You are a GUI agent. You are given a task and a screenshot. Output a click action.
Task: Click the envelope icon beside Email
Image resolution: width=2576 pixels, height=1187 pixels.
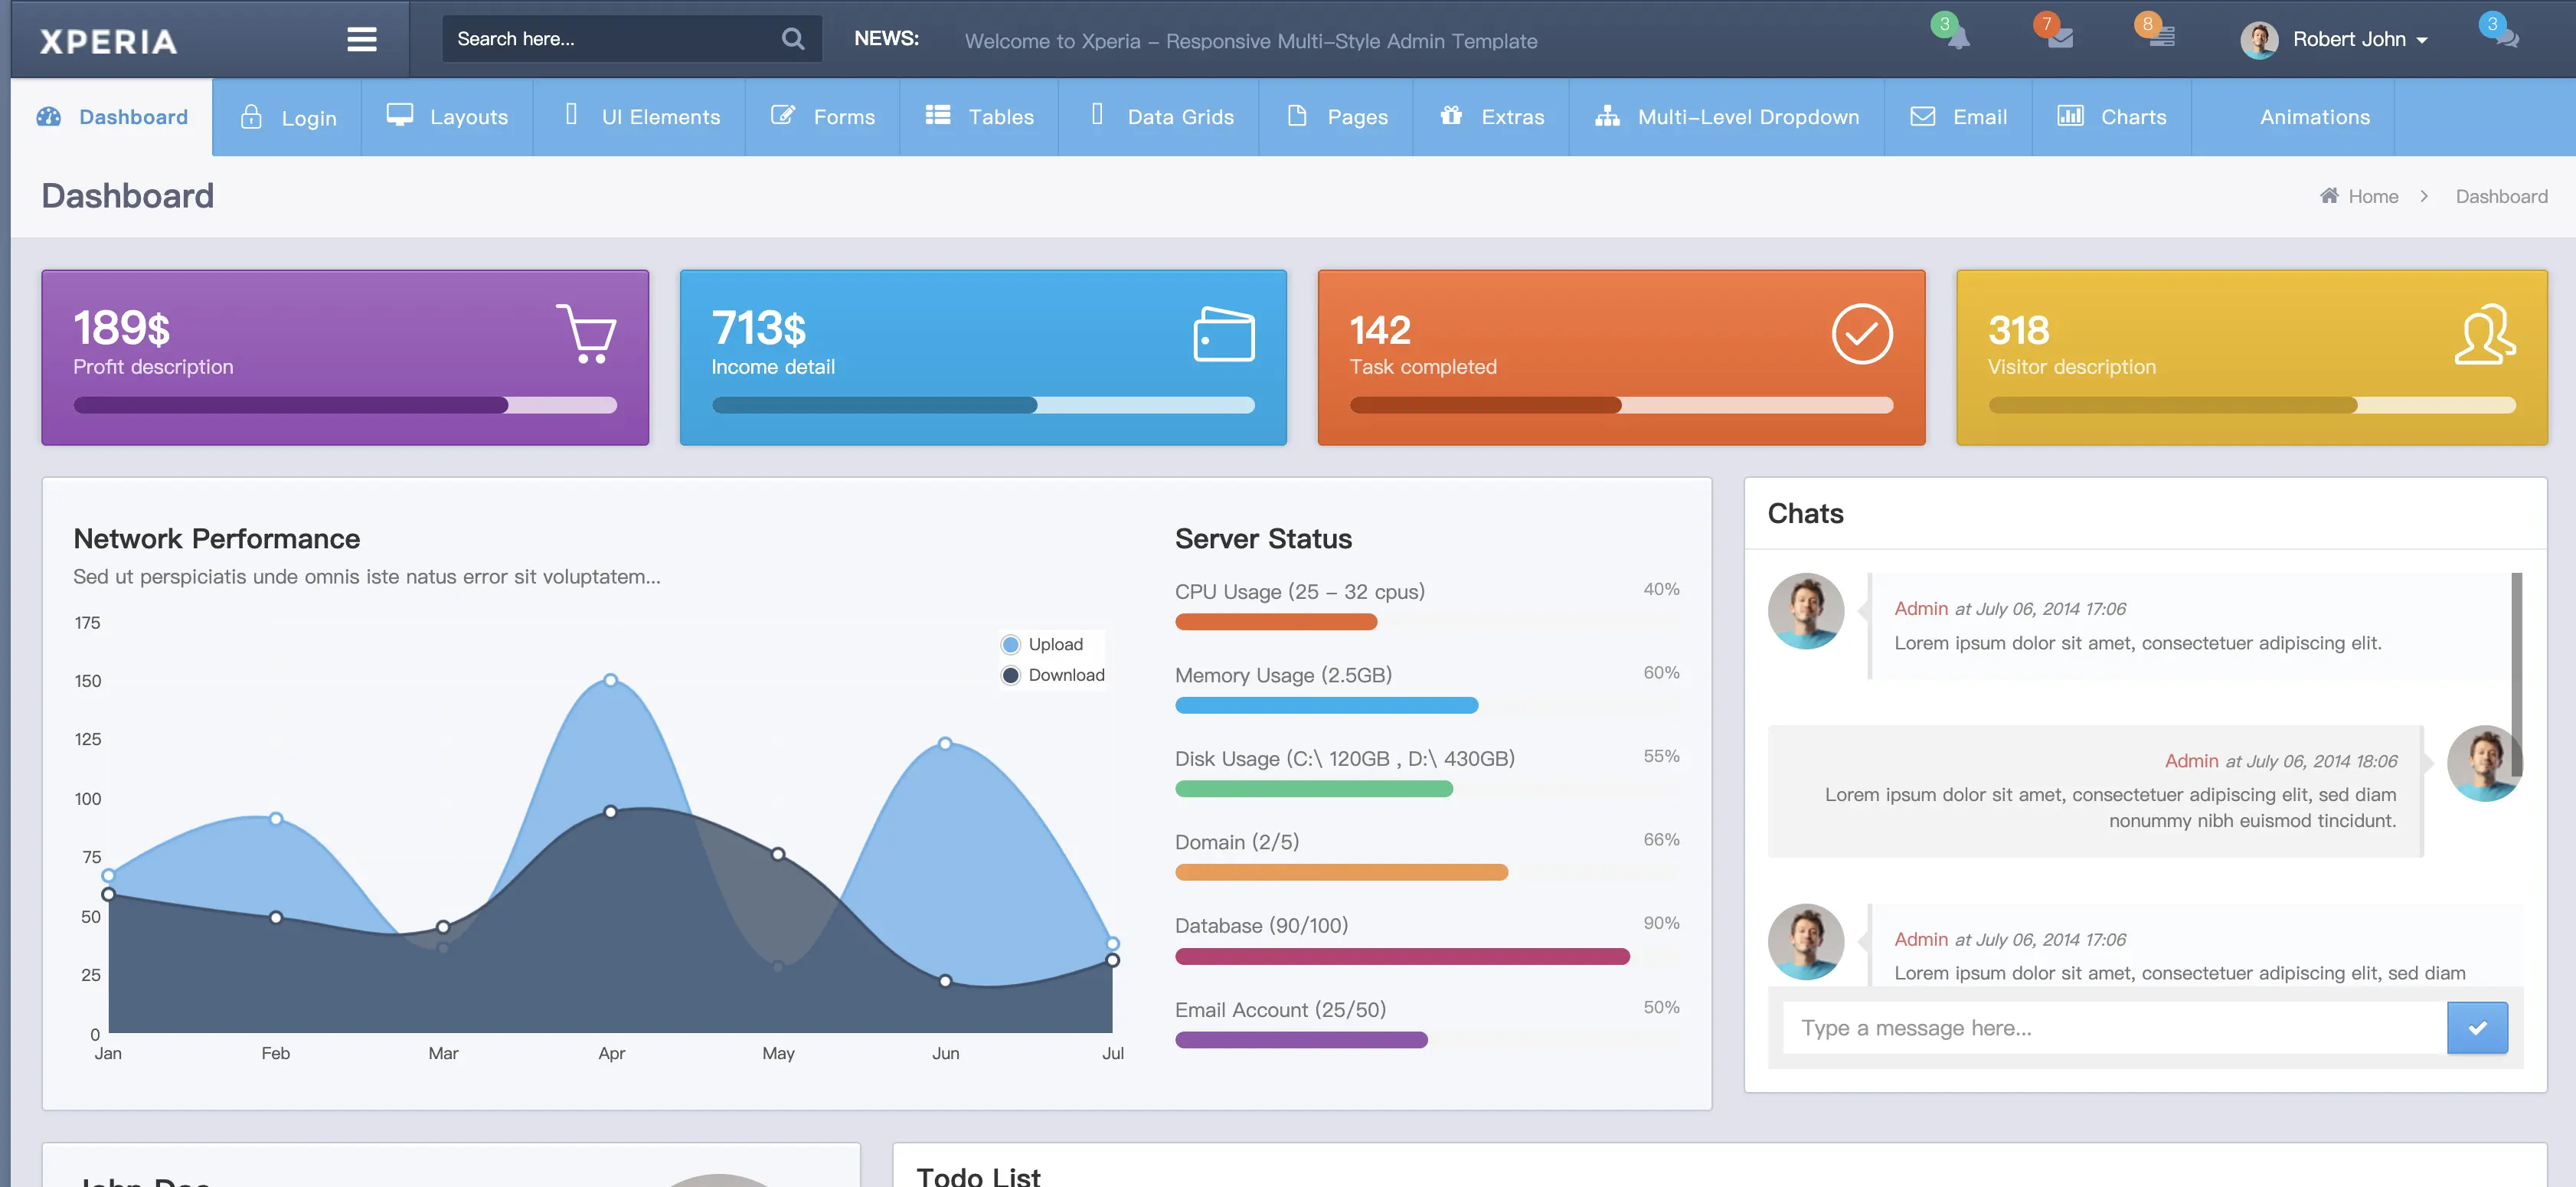click(x=1922, y=116)
